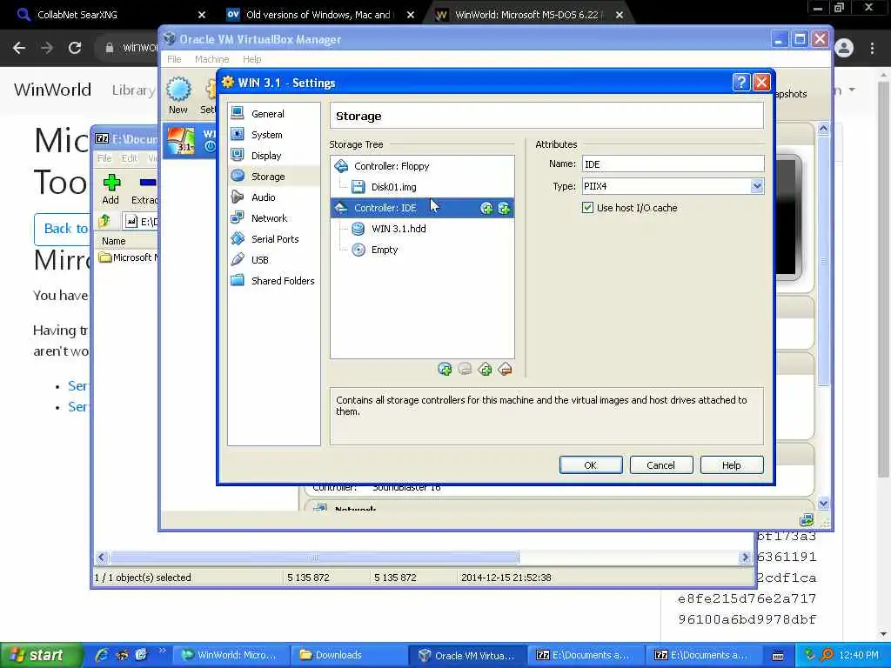Screen dimensions: 891x668
Task: Switch to Oracle VM VirtualBox taskbar button
Action: [467, 655]
